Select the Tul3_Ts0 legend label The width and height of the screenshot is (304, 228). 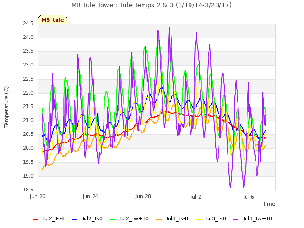(215, 218)
